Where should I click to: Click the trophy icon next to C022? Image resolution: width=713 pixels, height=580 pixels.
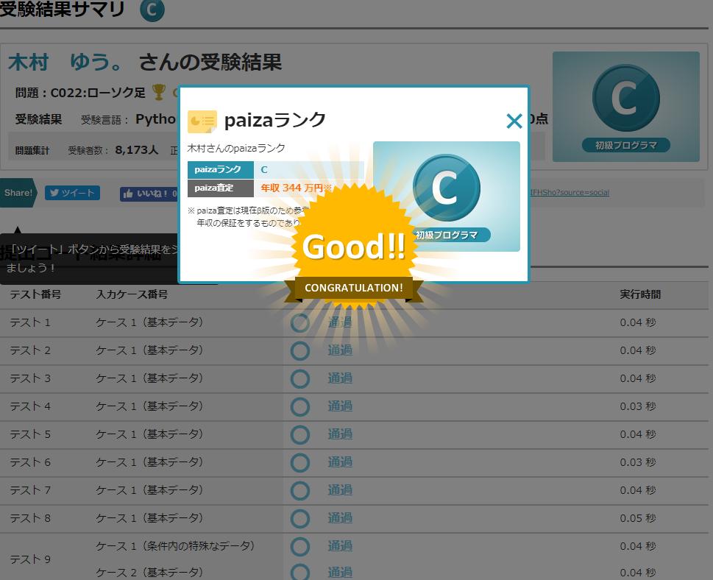click(158, 92)
